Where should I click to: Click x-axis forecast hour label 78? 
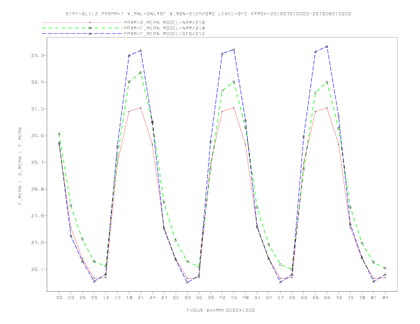[362, 298]
